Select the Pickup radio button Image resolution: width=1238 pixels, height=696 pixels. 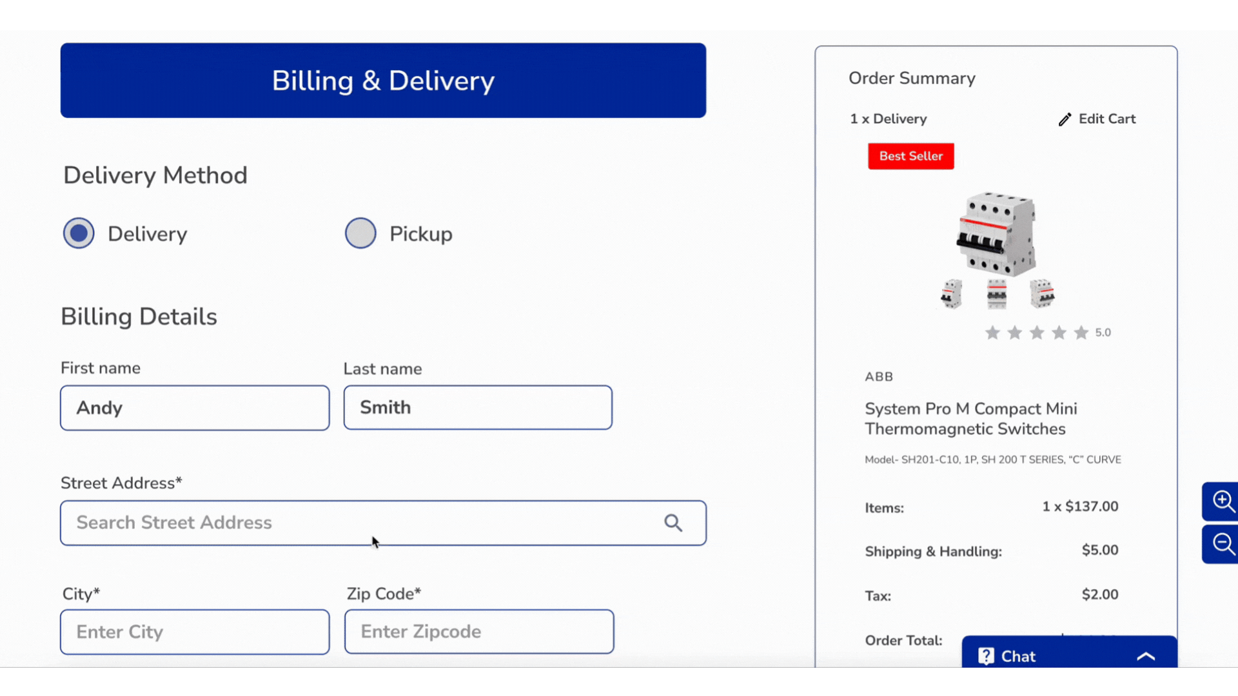point(360,233)
